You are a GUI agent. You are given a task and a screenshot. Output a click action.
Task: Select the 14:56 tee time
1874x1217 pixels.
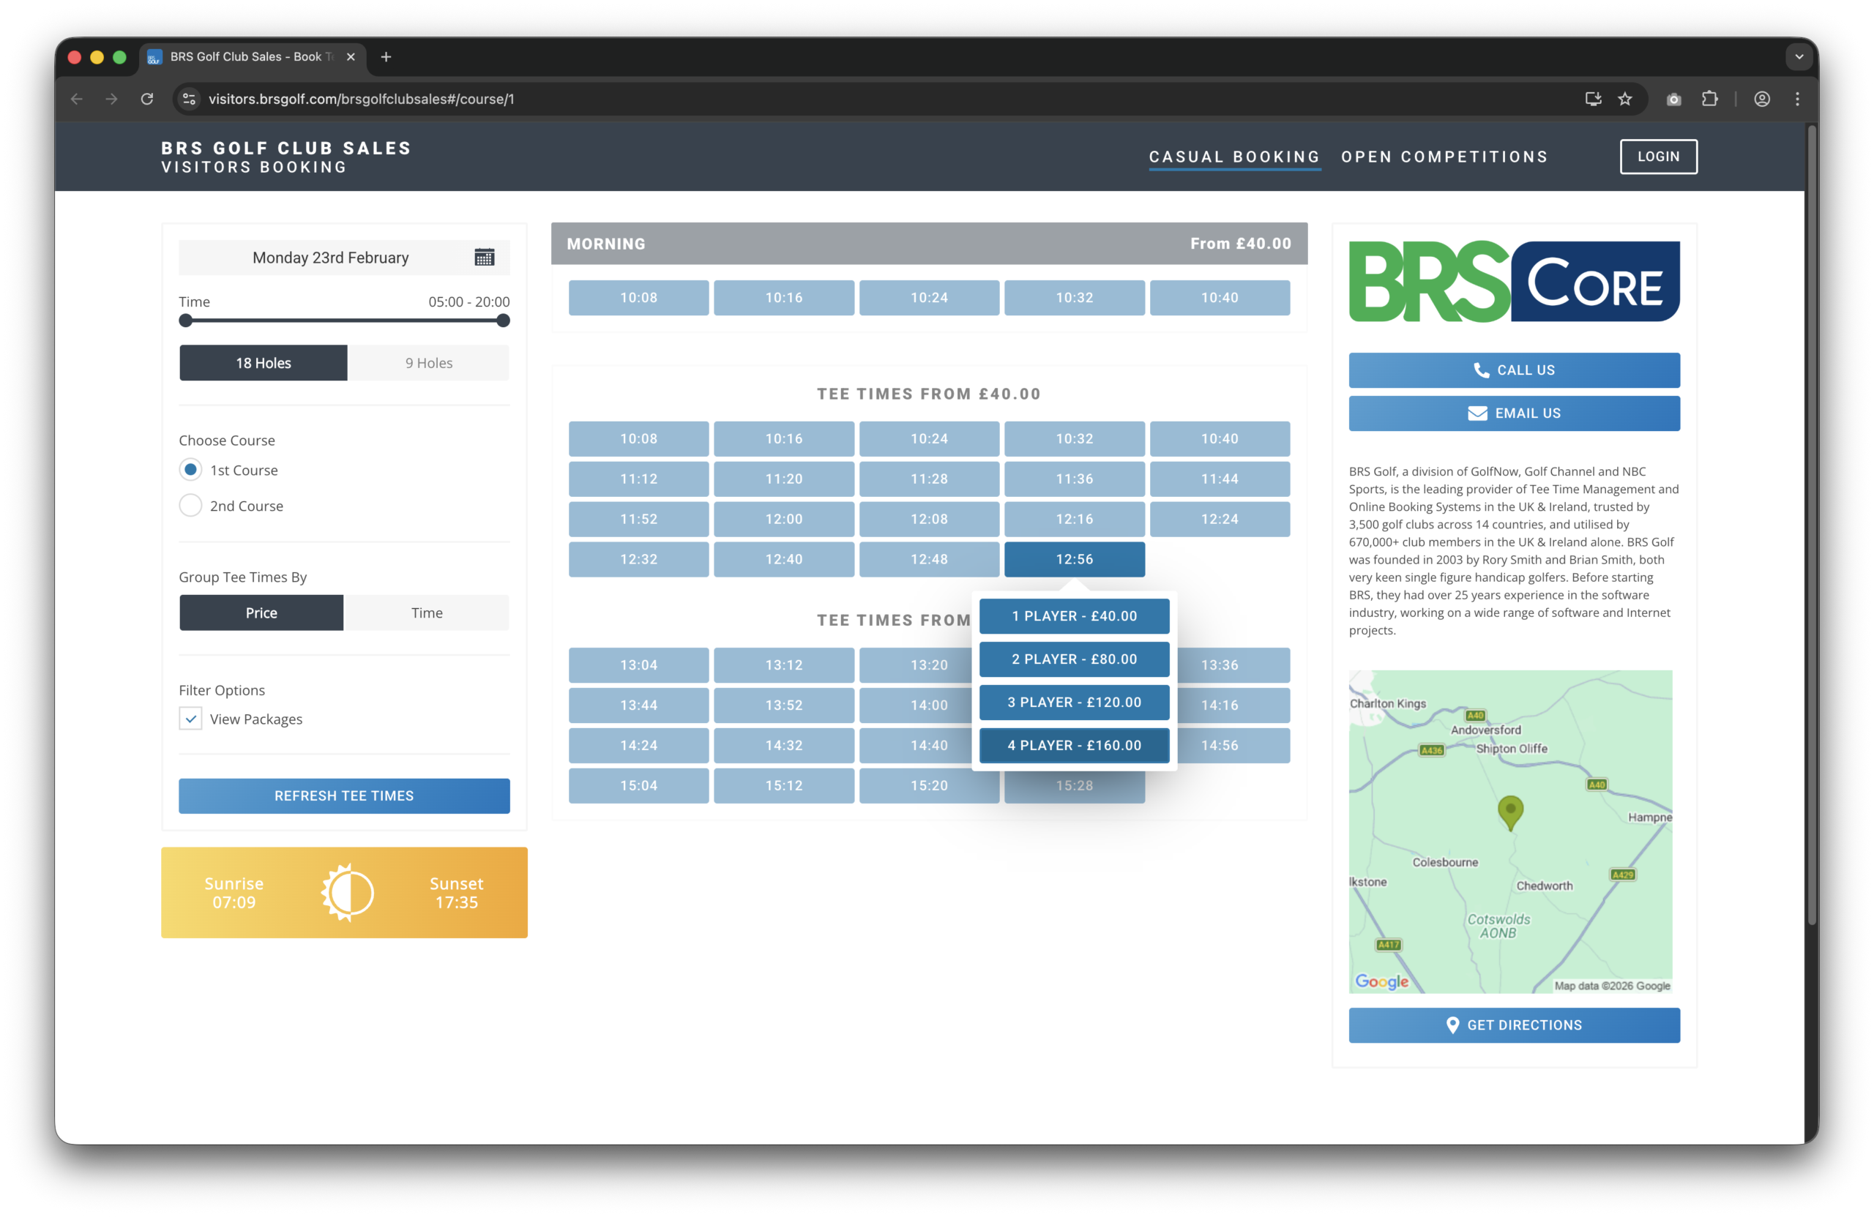pos(1233,746)
